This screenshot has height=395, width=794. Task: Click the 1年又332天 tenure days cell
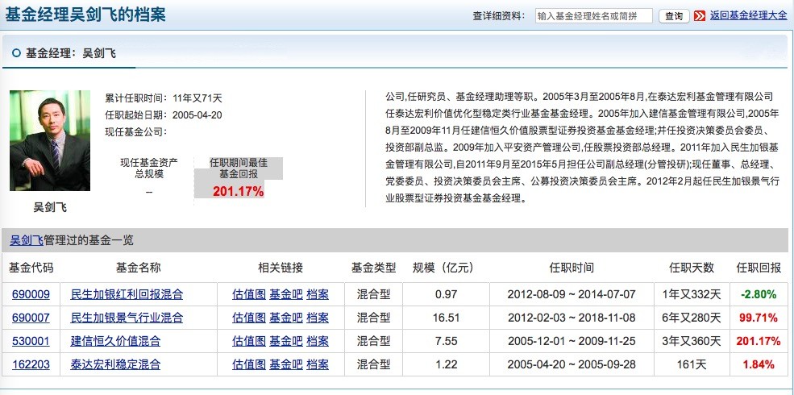(x=691, y=294)
